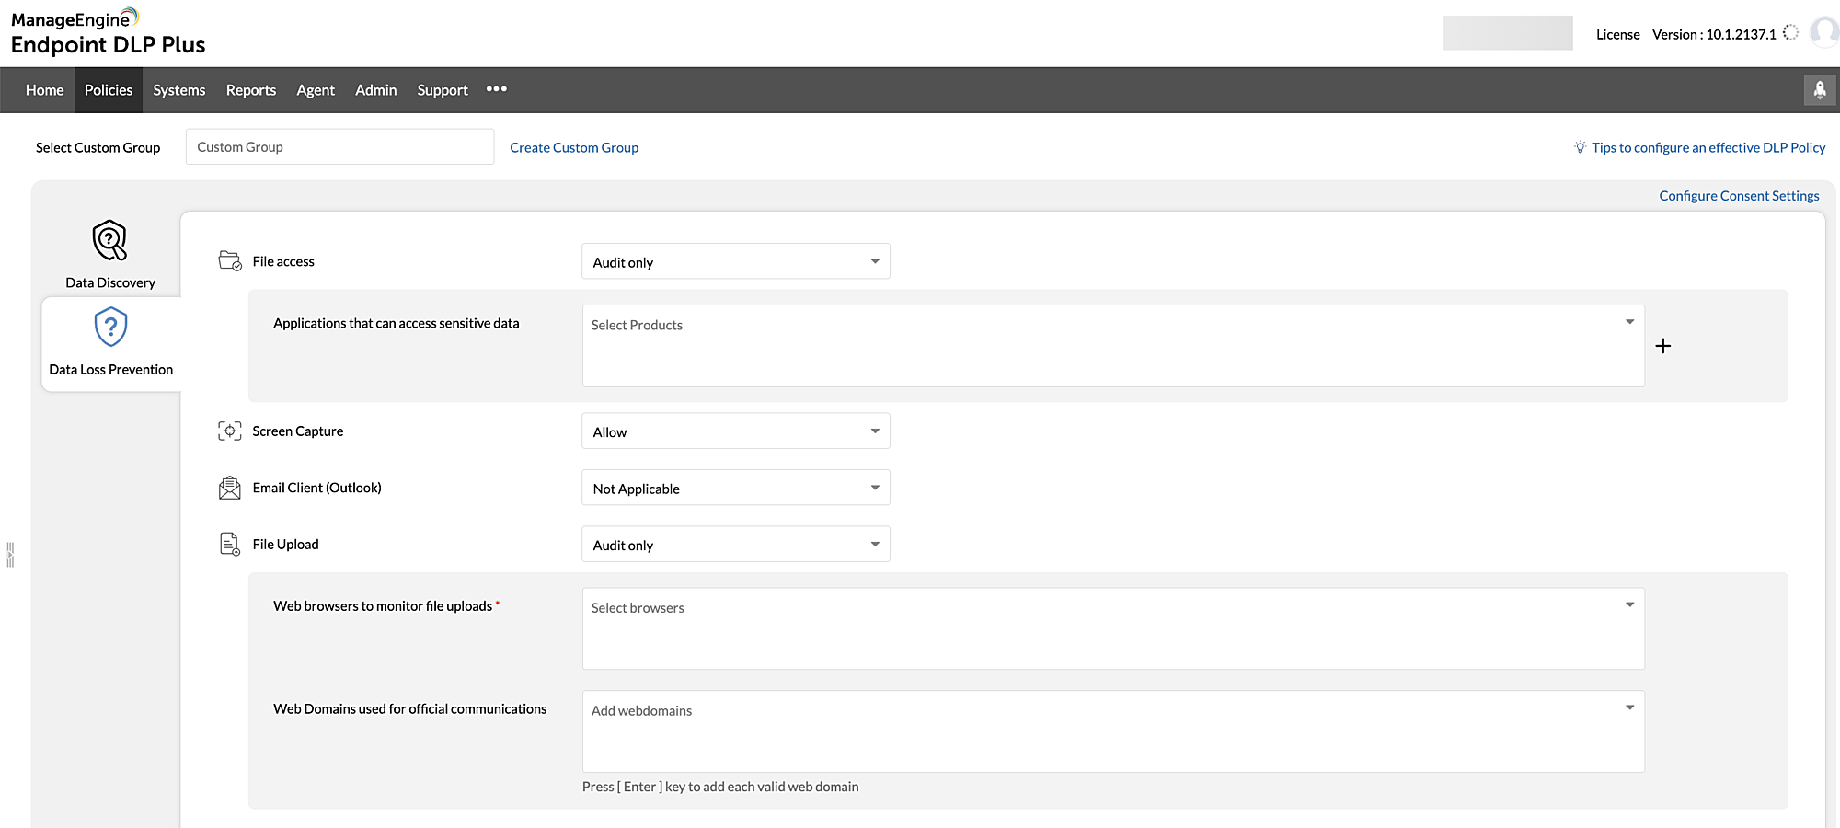
Task: Click the plus button to add applications
Action: 1662,346
